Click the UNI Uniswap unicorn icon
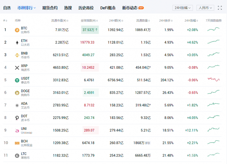 (17, 131)
